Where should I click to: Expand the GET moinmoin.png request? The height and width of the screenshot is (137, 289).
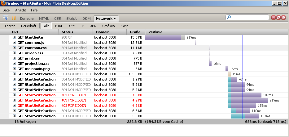point(15,69)
